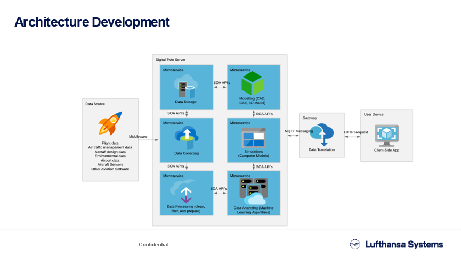Select Microservice label above Simulations icon
The height and width of the screenshot is (259, 461).
tap(240, 123)
